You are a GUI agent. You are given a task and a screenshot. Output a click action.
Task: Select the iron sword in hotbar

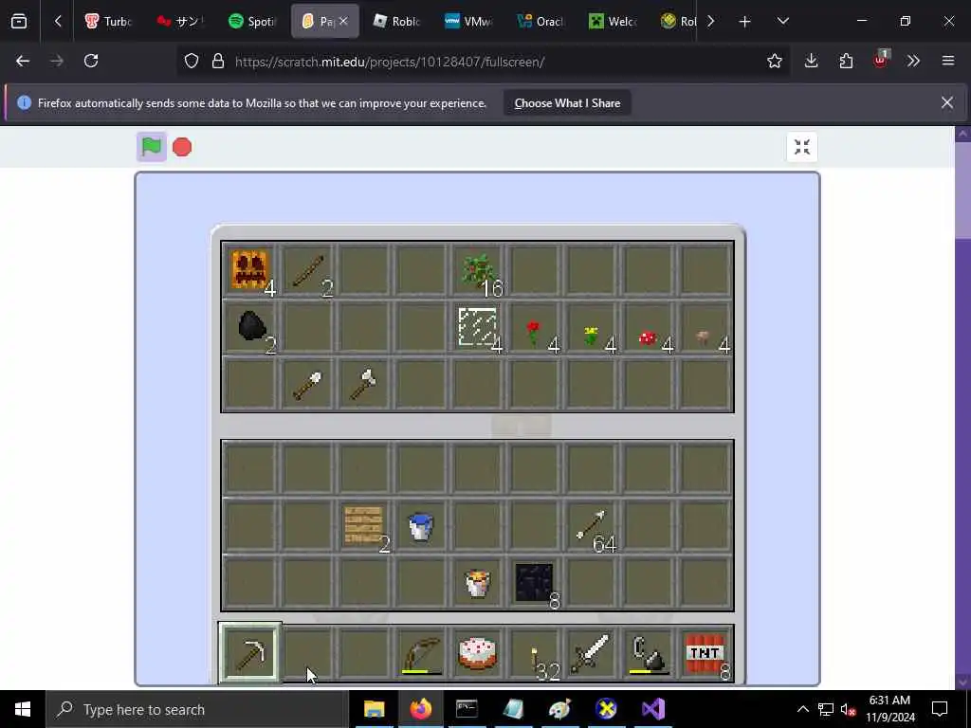pos(592,654)
